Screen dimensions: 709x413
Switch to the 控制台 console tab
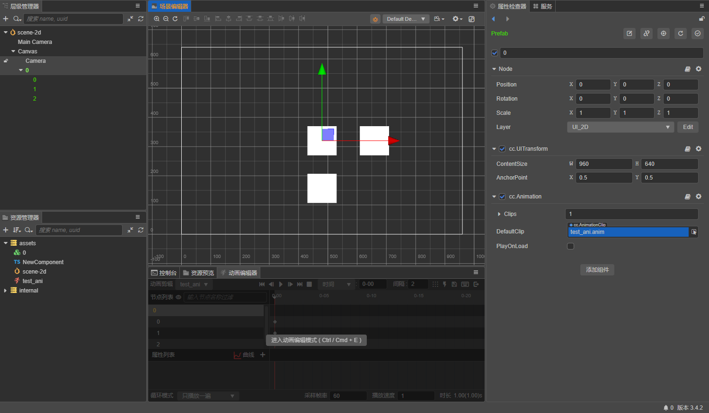click(x=164, y=273)
